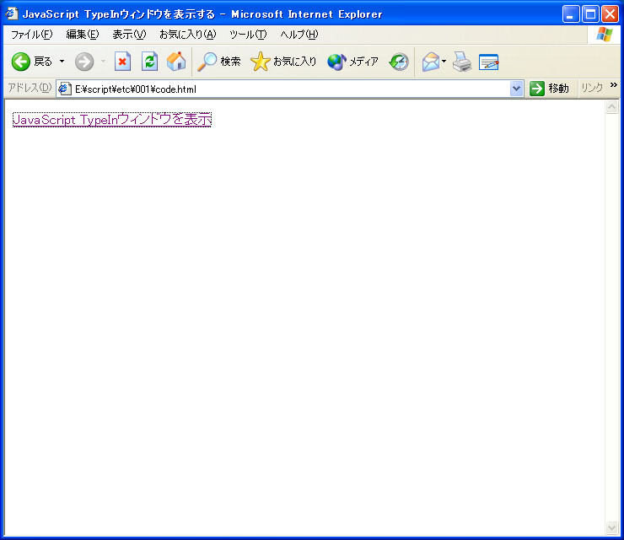Expand the links bar chevron
The width and height of the screenshot is (624, 540).
point(613,85)
